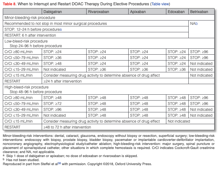Select the High-bleed-risk procedure section heading
Screen dimensions: 218x171
[27, 87]
